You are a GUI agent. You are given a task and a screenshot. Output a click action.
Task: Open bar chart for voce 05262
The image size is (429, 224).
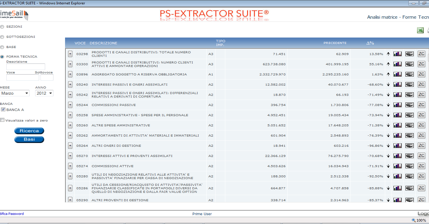click(x=397, y=135)
